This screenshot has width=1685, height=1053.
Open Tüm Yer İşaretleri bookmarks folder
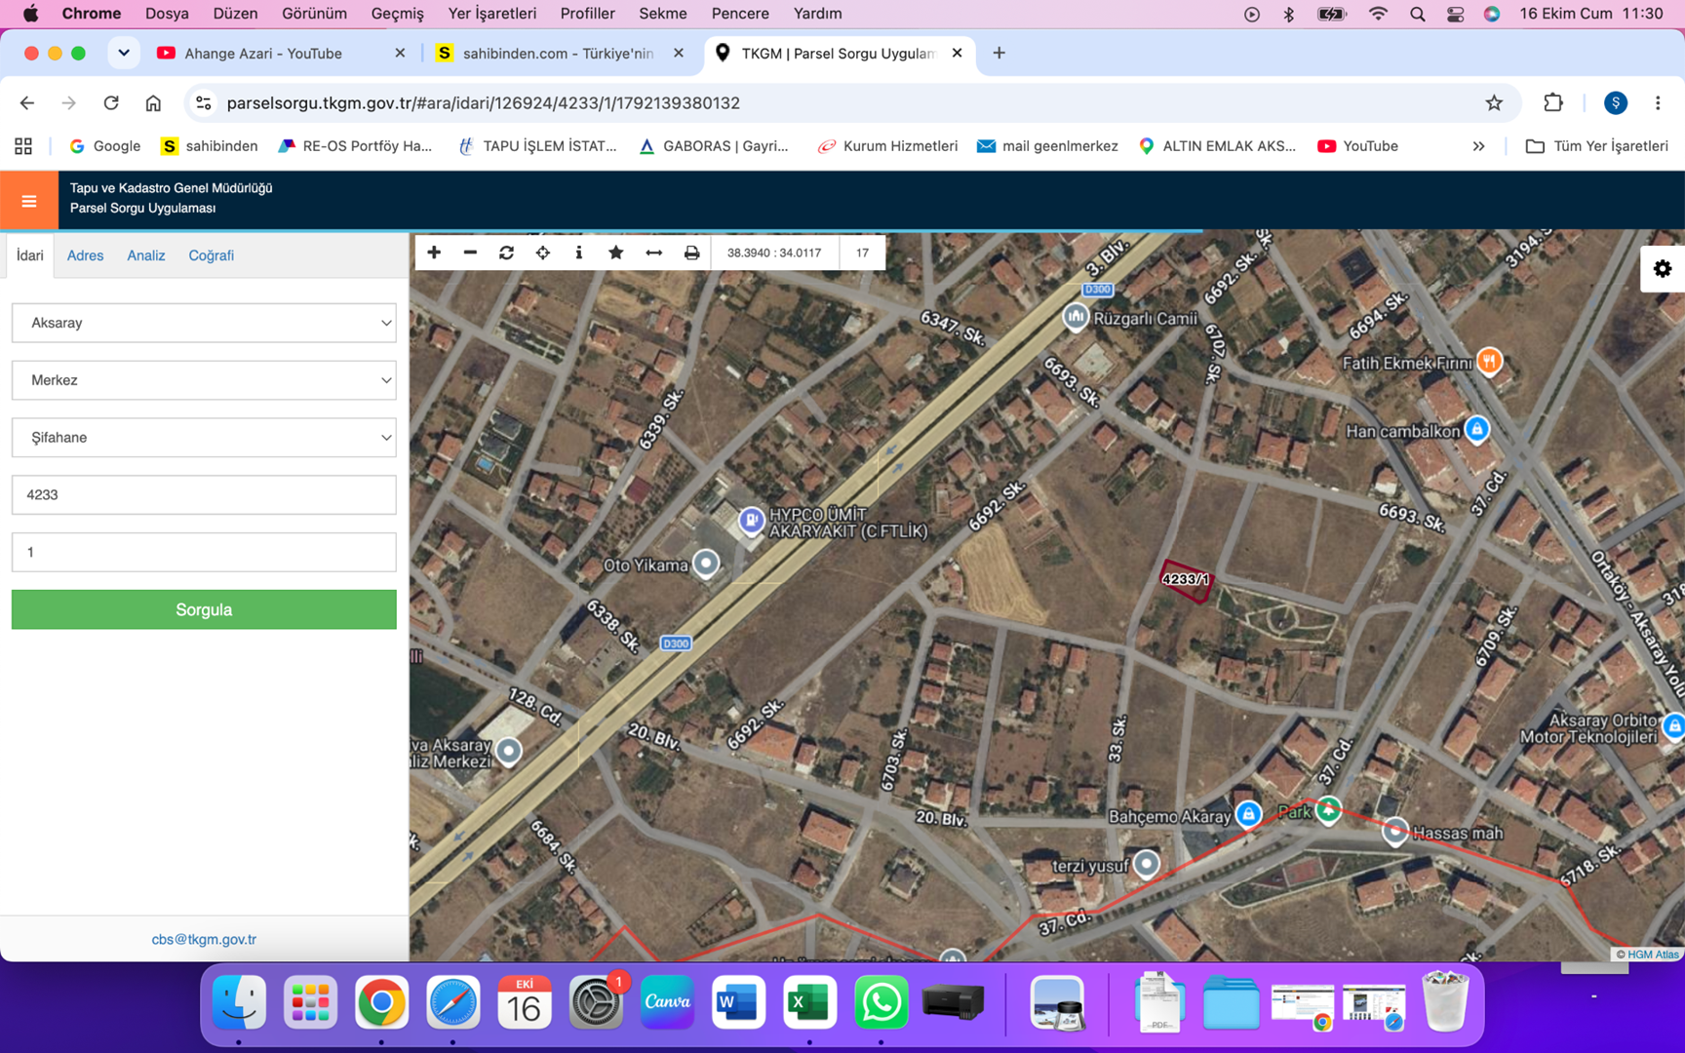coord(1597,146)
